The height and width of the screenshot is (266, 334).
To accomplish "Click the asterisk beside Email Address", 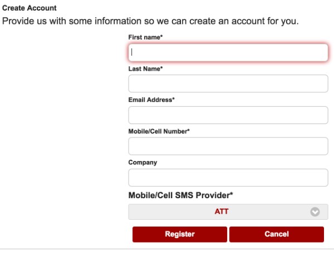I will pyautogui.click(x=173, y=100).
